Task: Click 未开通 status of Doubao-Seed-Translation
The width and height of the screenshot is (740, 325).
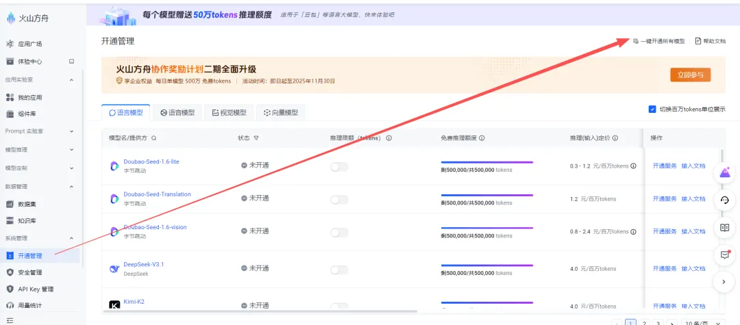Action: tap(255, 198)
